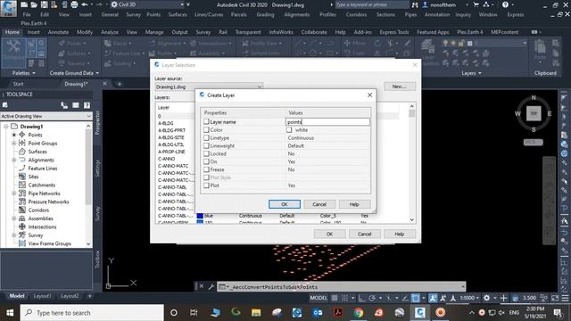
Task: Click Help in Layer Selection dialog
Action: [x=400, y=234]
